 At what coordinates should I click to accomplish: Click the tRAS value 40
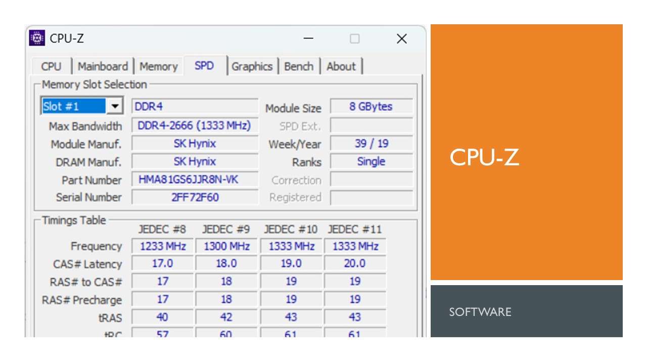(x=163, y=317)
